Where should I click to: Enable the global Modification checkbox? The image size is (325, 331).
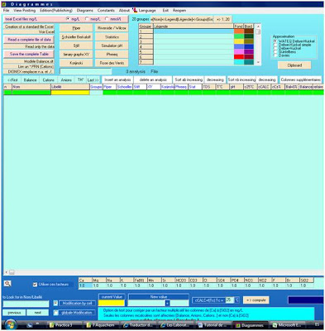pyautogui.click(x=56, y=313)
